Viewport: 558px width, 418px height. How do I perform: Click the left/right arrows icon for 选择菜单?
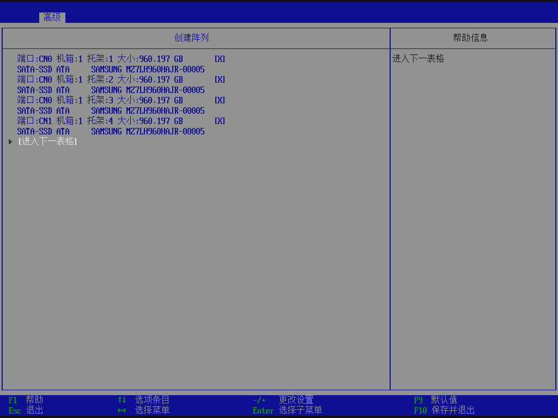[x=122, y=410]
